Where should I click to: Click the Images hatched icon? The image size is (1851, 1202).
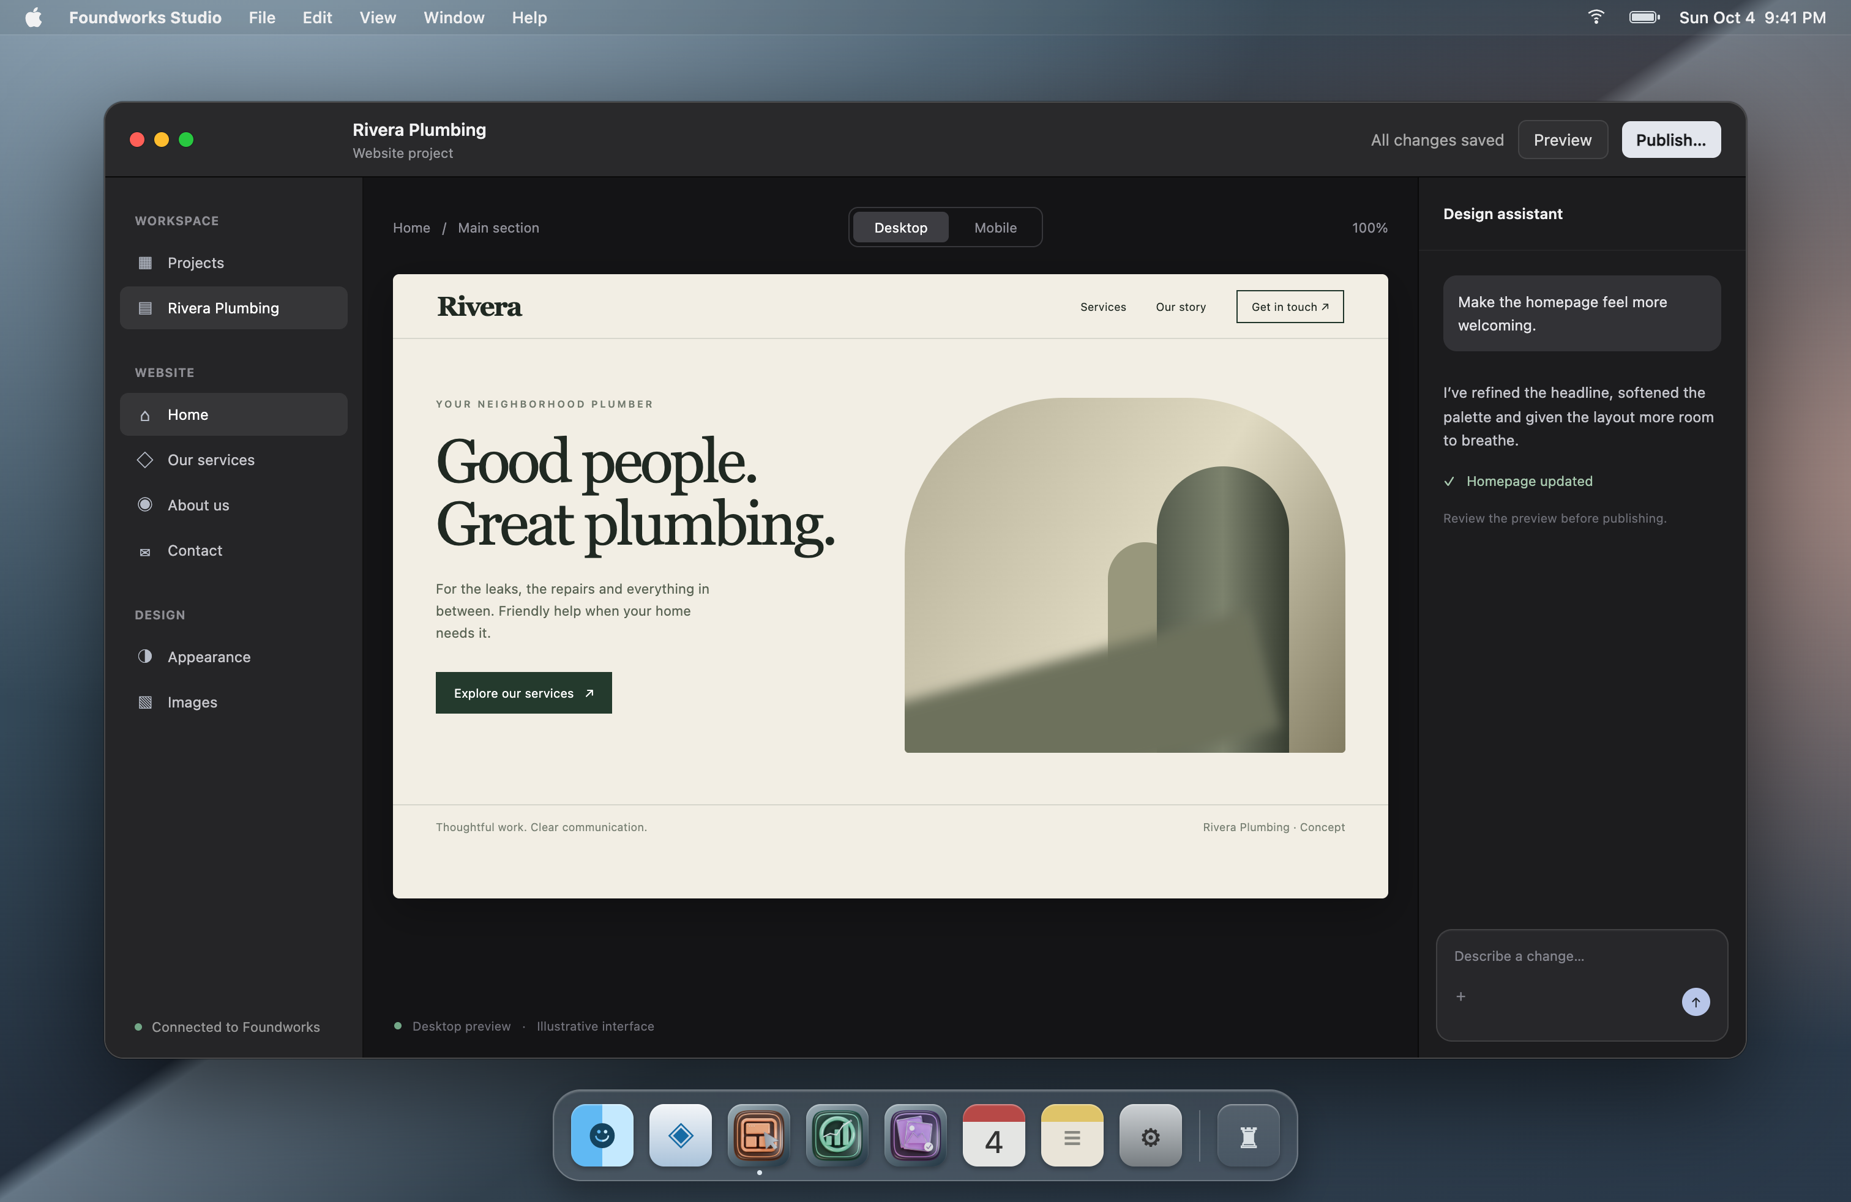144,702
